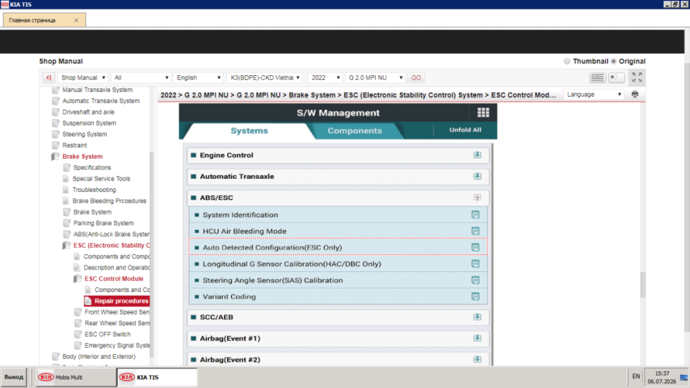Click the GO button

pos(416,77)
